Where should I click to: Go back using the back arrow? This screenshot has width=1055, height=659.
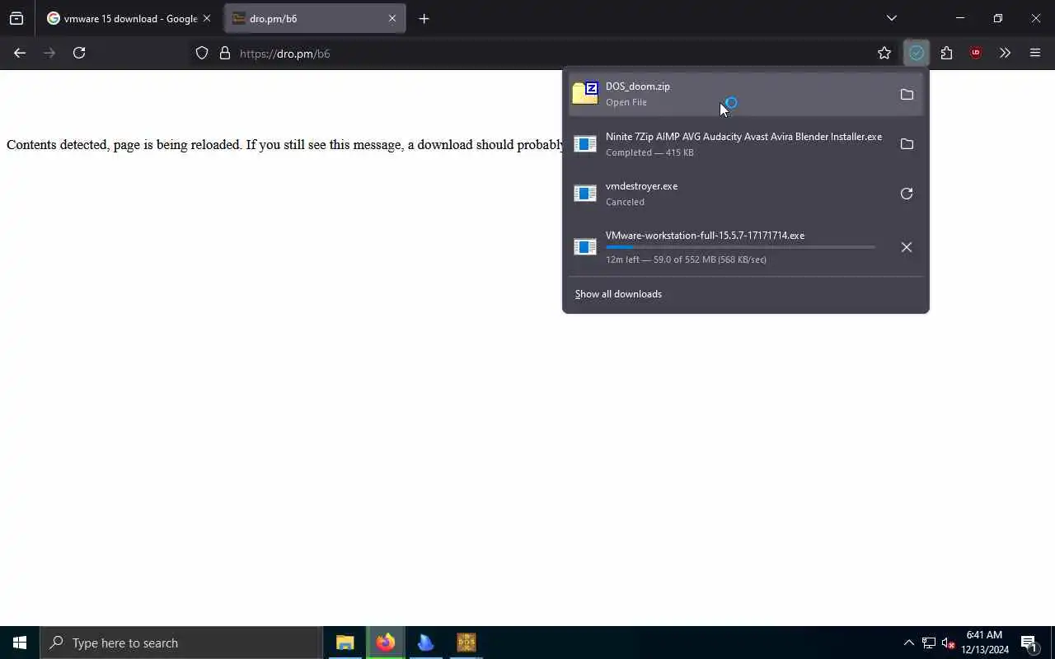20,53
